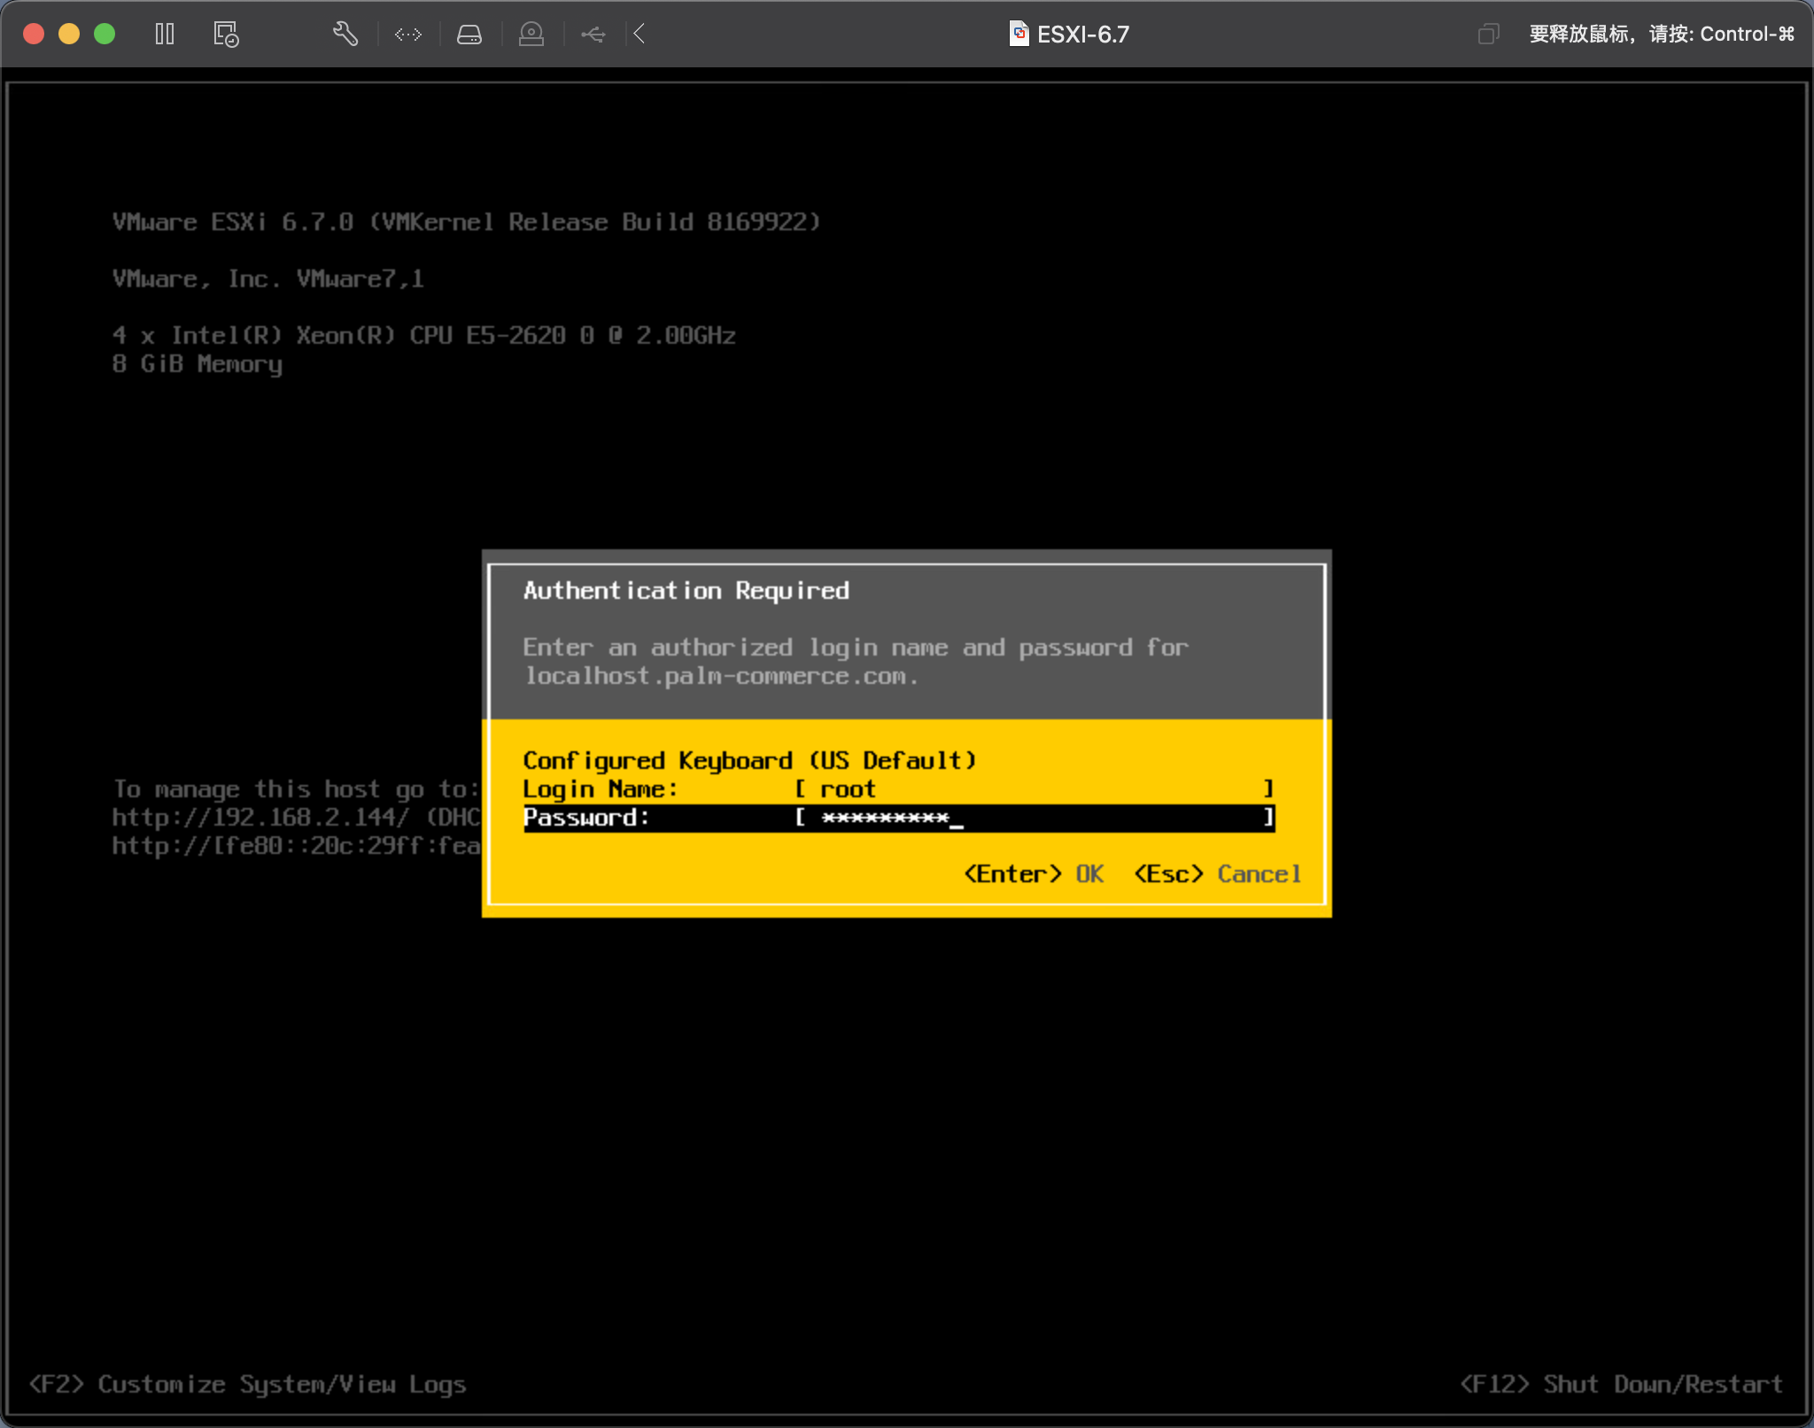The width and height of the screenshot is (1814, 1428).
Task: Collapse toolbar with left chevron
Action: click(640, 35)
